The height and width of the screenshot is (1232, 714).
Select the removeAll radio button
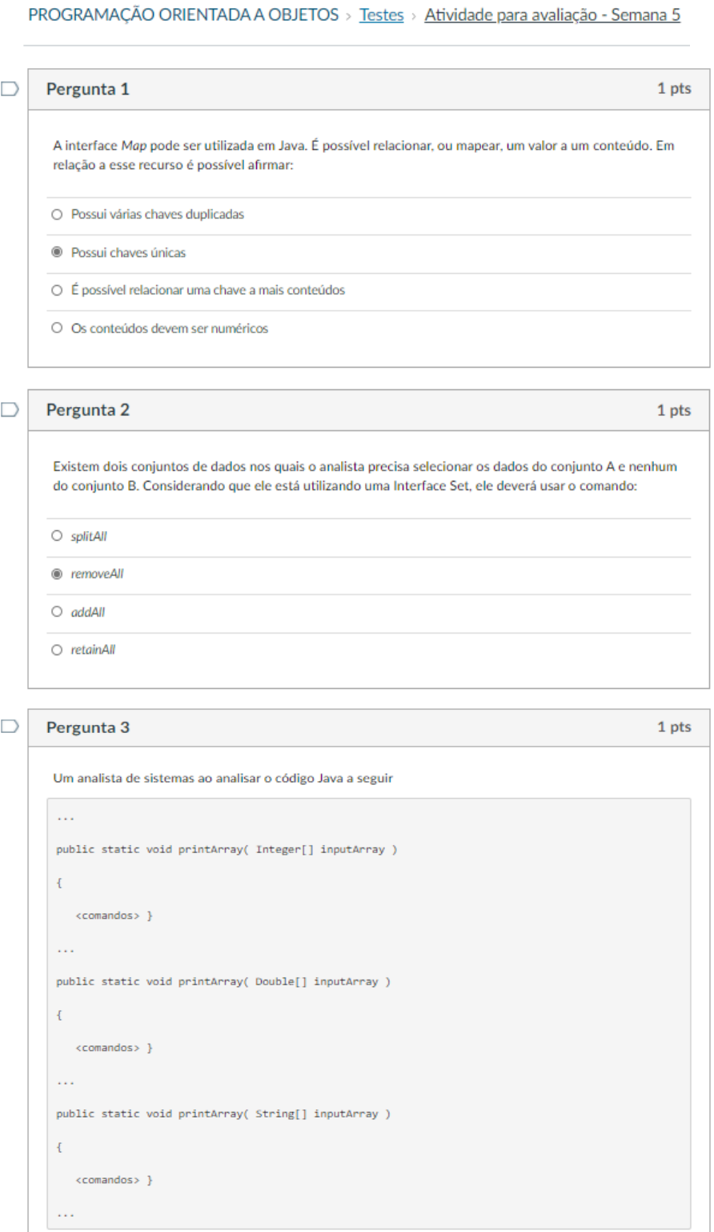point(56,574)
